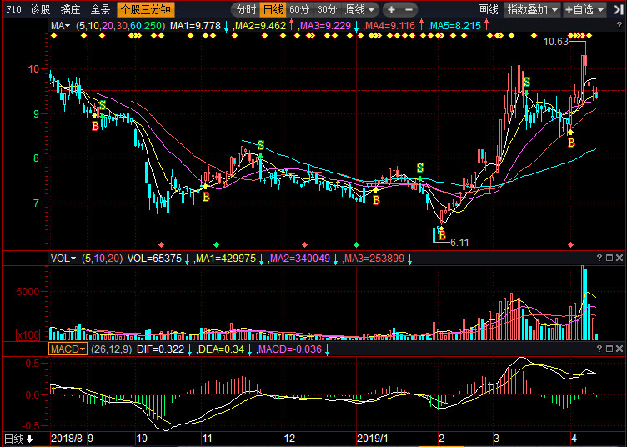Maximize the MACD indicator panel
The width and height of the screenshot is (627, 447).
pyautogui.click(x=608, y=349)
